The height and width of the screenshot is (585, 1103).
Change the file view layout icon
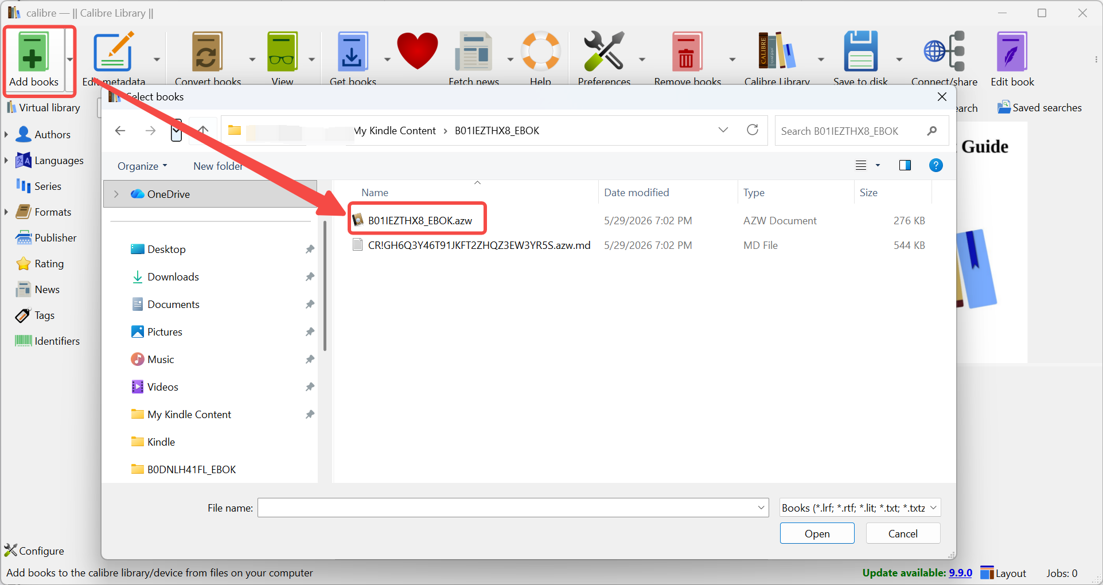(861, 165)
